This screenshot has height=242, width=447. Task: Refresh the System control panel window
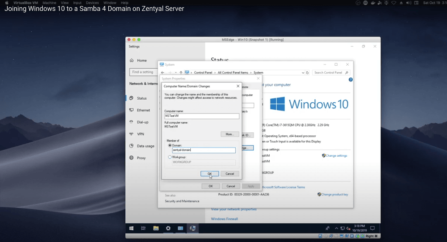coord(307,73)
